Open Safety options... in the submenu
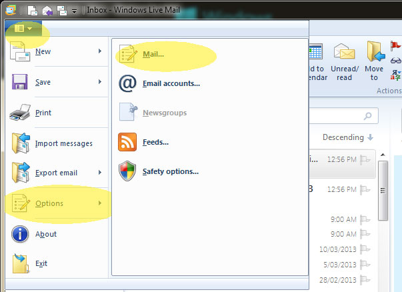 (x=210, y=171)
